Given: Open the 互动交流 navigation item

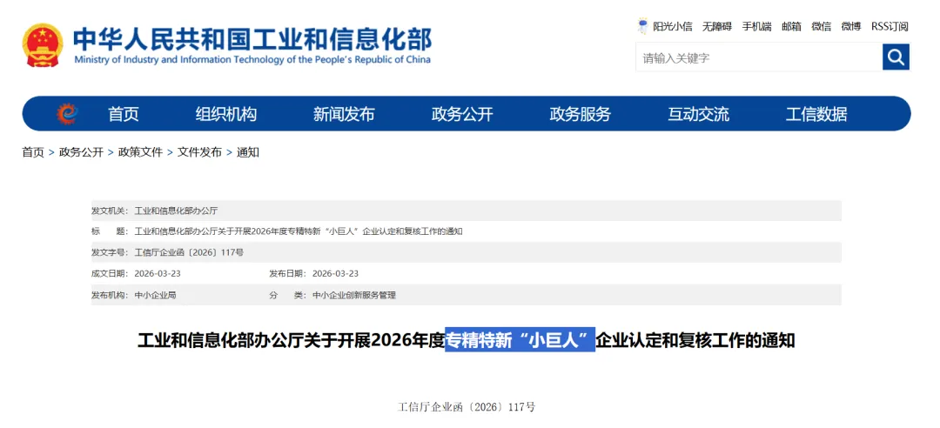Looking at the screenshot, I should [698, 114].
